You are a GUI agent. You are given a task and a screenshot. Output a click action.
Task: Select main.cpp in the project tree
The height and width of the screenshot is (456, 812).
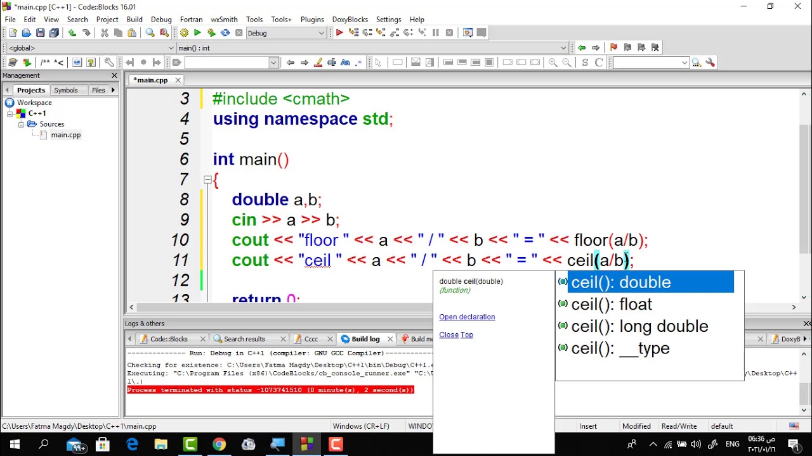pos(65,135)
